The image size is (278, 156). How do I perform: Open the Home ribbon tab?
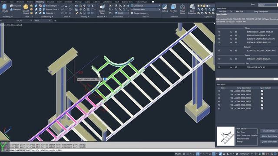(x=4, y=2)
